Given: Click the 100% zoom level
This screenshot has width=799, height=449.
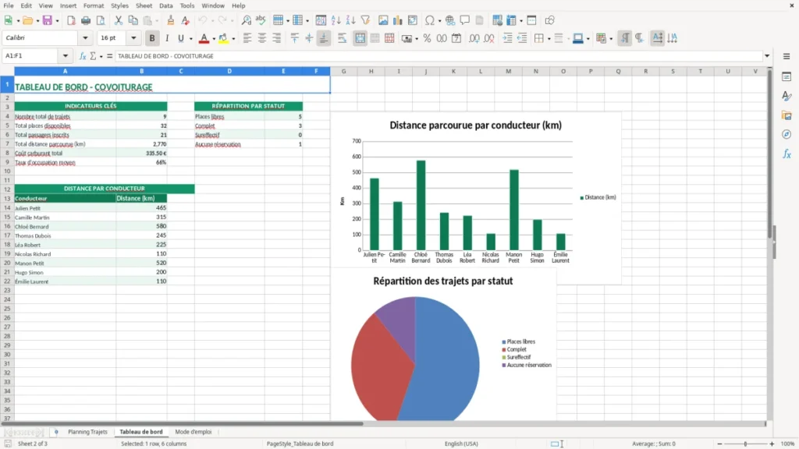Looking at the screenshot, I should click(788, 444).
